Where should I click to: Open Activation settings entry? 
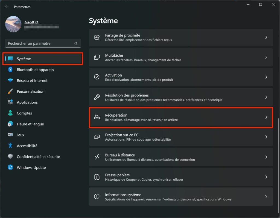click(180, 77)
